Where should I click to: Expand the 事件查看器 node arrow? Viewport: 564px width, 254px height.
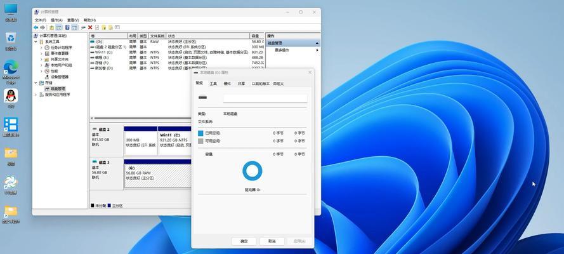tap(41, 53)
